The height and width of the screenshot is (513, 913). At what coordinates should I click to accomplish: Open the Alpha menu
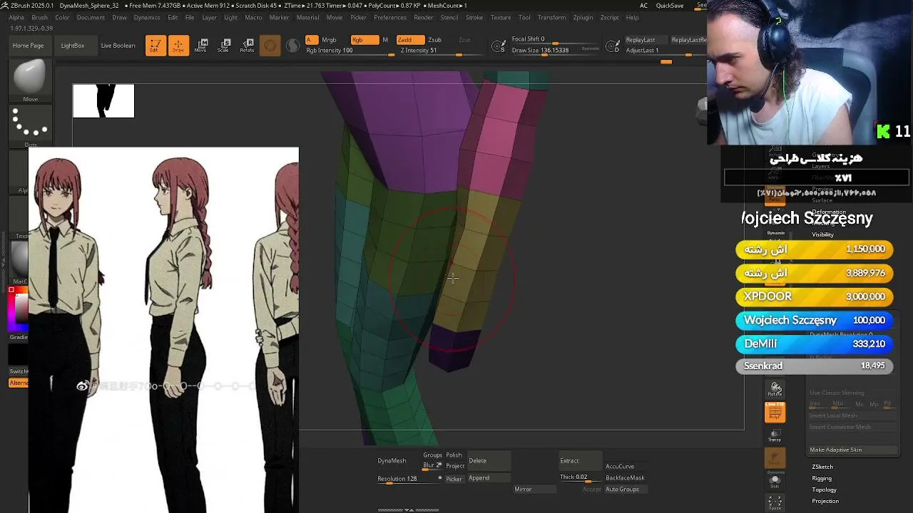pyautogui.click(x=16, y=18)
